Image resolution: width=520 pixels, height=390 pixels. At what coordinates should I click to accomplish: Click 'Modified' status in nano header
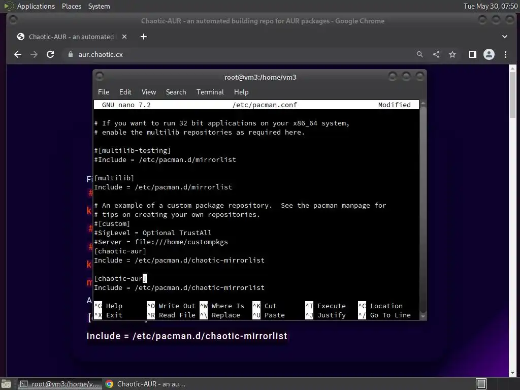[394, 105]
